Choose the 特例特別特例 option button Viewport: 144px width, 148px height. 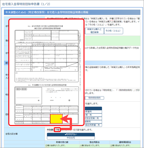(x=94, y=98)
